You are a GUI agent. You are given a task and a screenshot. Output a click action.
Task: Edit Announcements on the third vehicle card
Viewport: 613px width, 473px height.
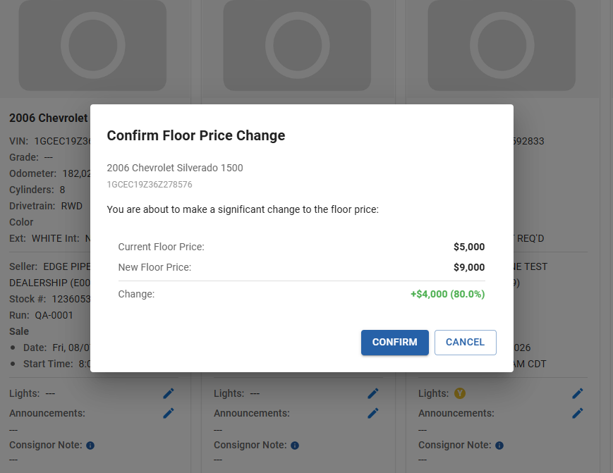point(578,413)
